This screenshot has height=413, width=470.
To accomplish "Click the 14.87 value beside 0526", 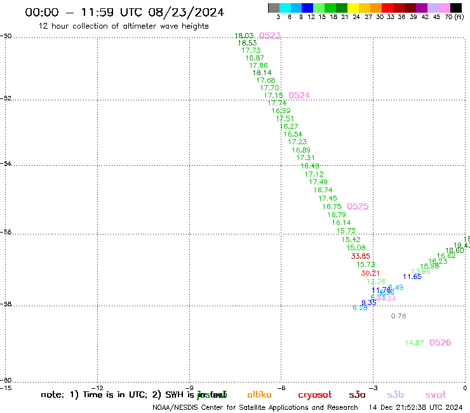I will tap(415, 342).
